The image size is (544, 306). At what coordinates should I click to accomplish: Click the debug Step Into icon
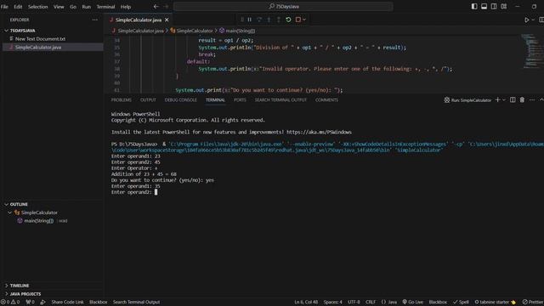269,20
